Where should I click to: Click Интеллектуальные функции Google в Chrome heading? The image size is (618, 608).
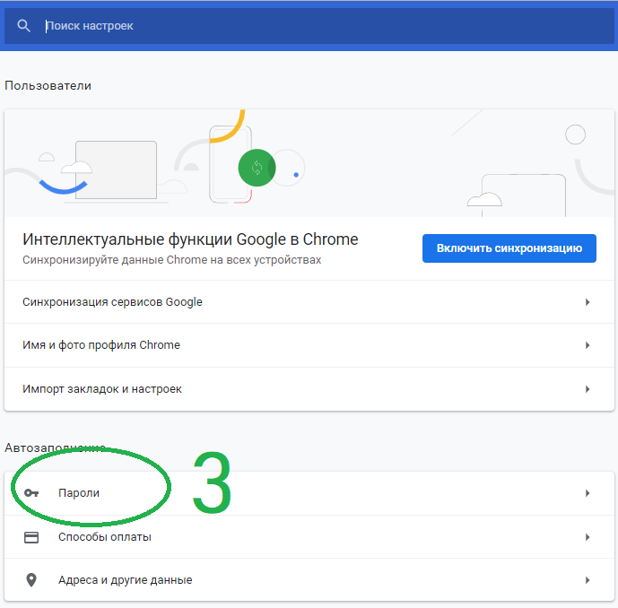point(190,239)
